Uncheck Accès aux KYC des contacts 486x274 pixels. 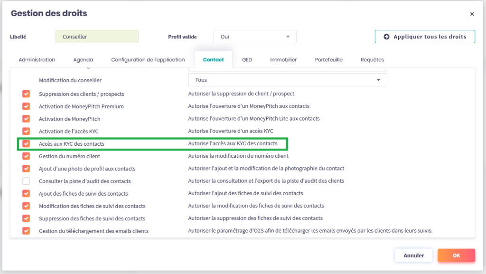click(26, 143)
